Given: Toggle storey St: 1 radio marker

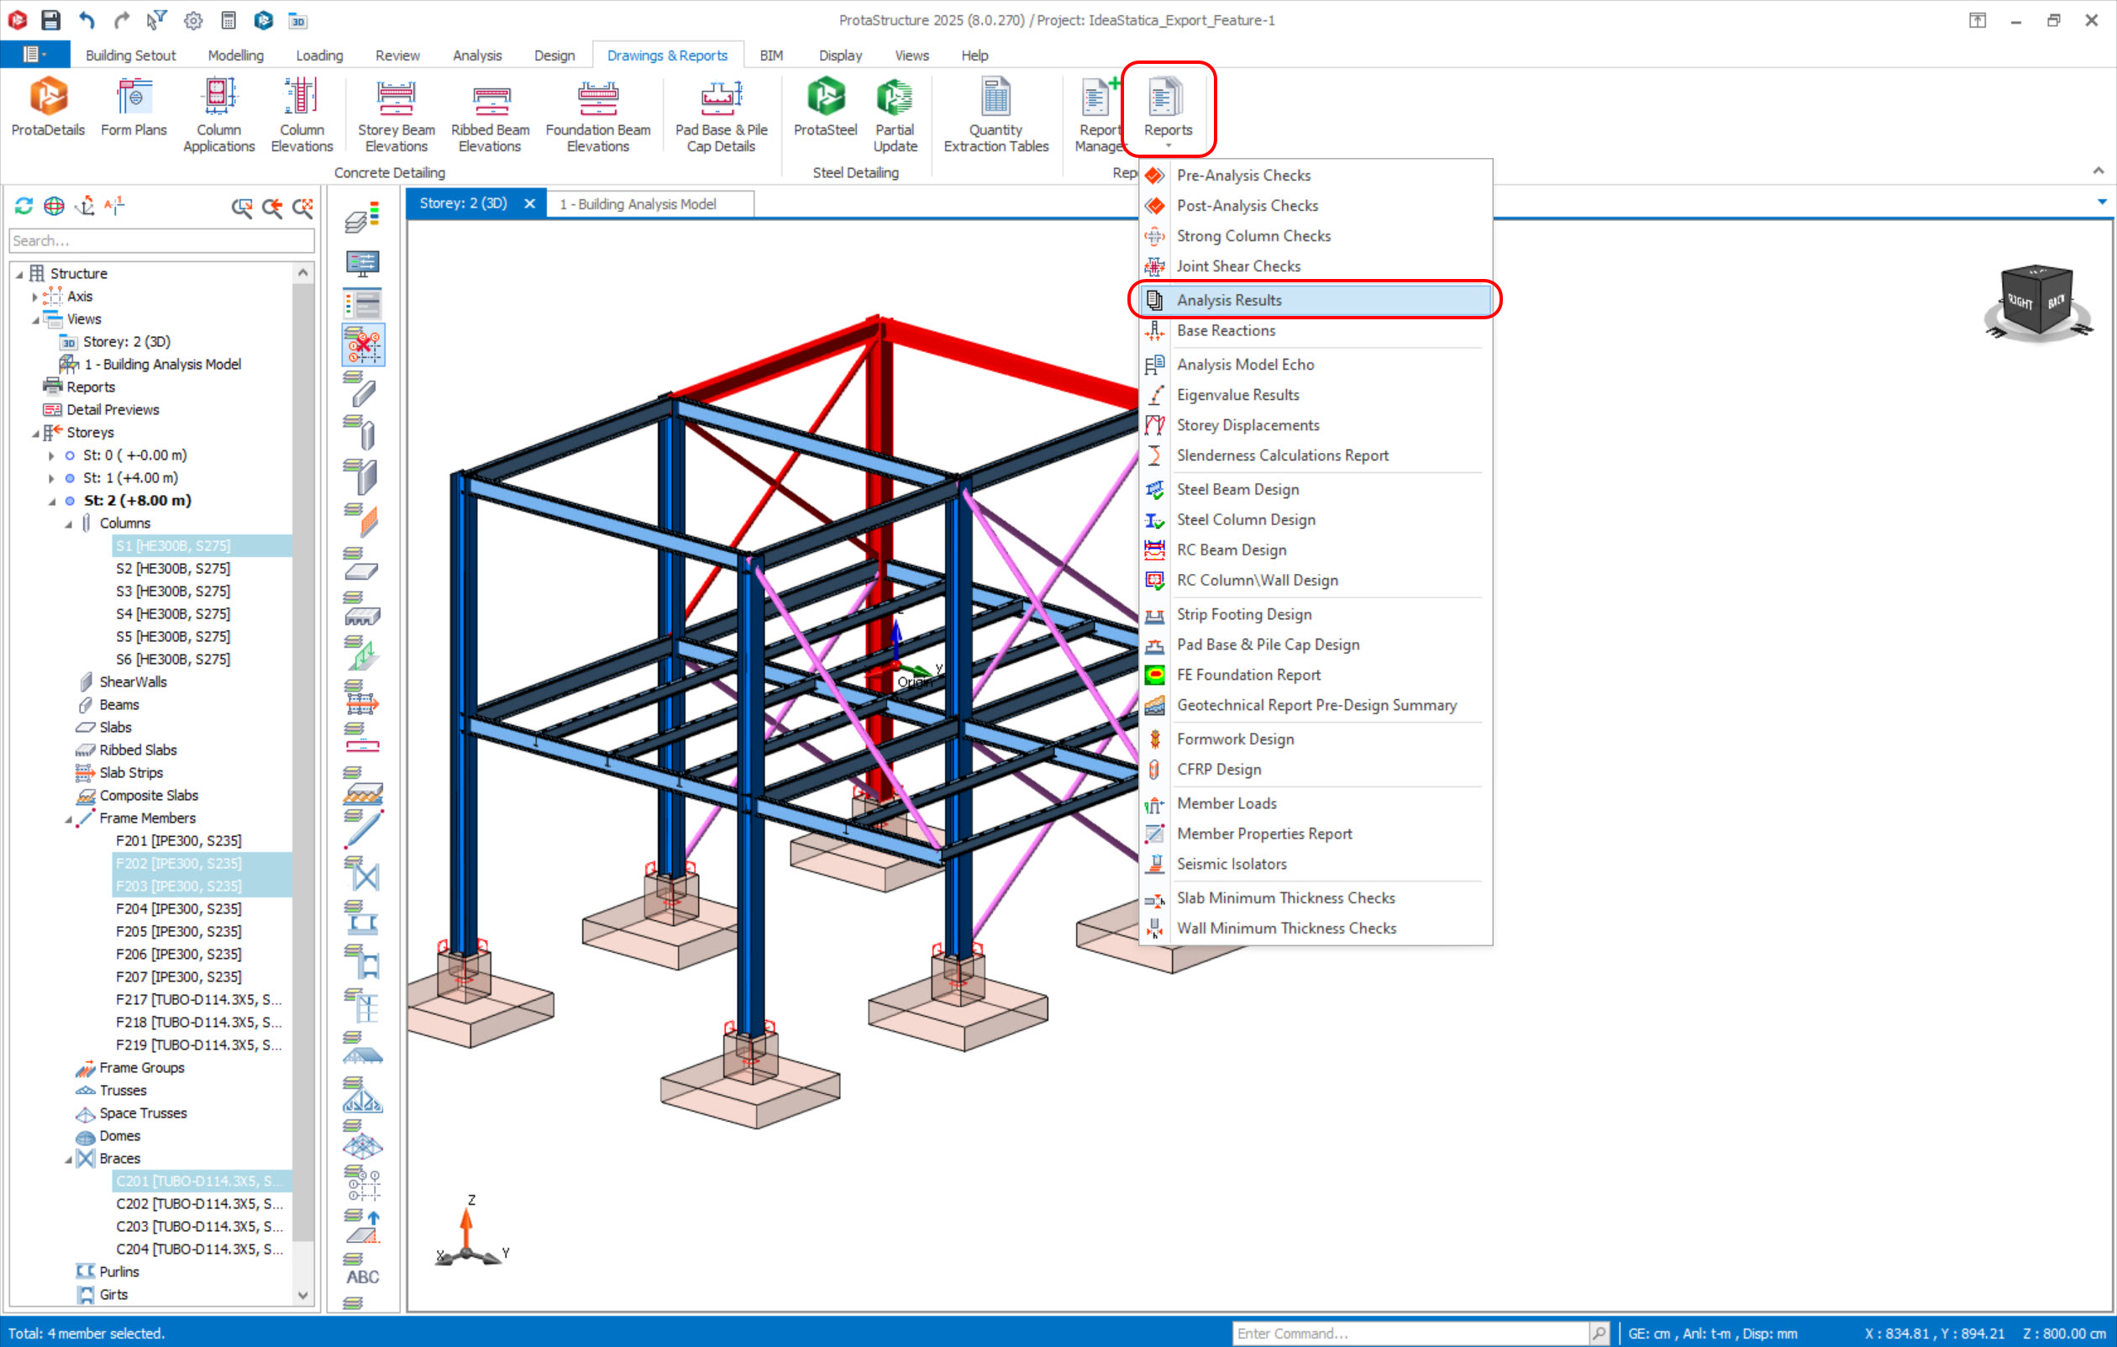Looking at the screenshot, I should (x=71, y=478).
